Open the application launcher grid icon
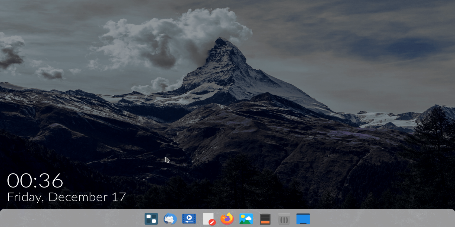This screenshot has width=455, height=227. pyautogui.click(x=151, y=219)
